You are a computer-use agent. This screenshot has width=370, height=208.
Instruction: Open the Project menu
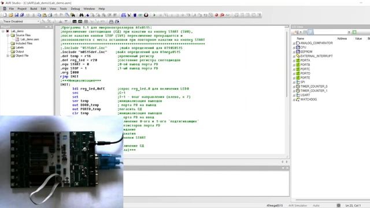tap(22, 9)
